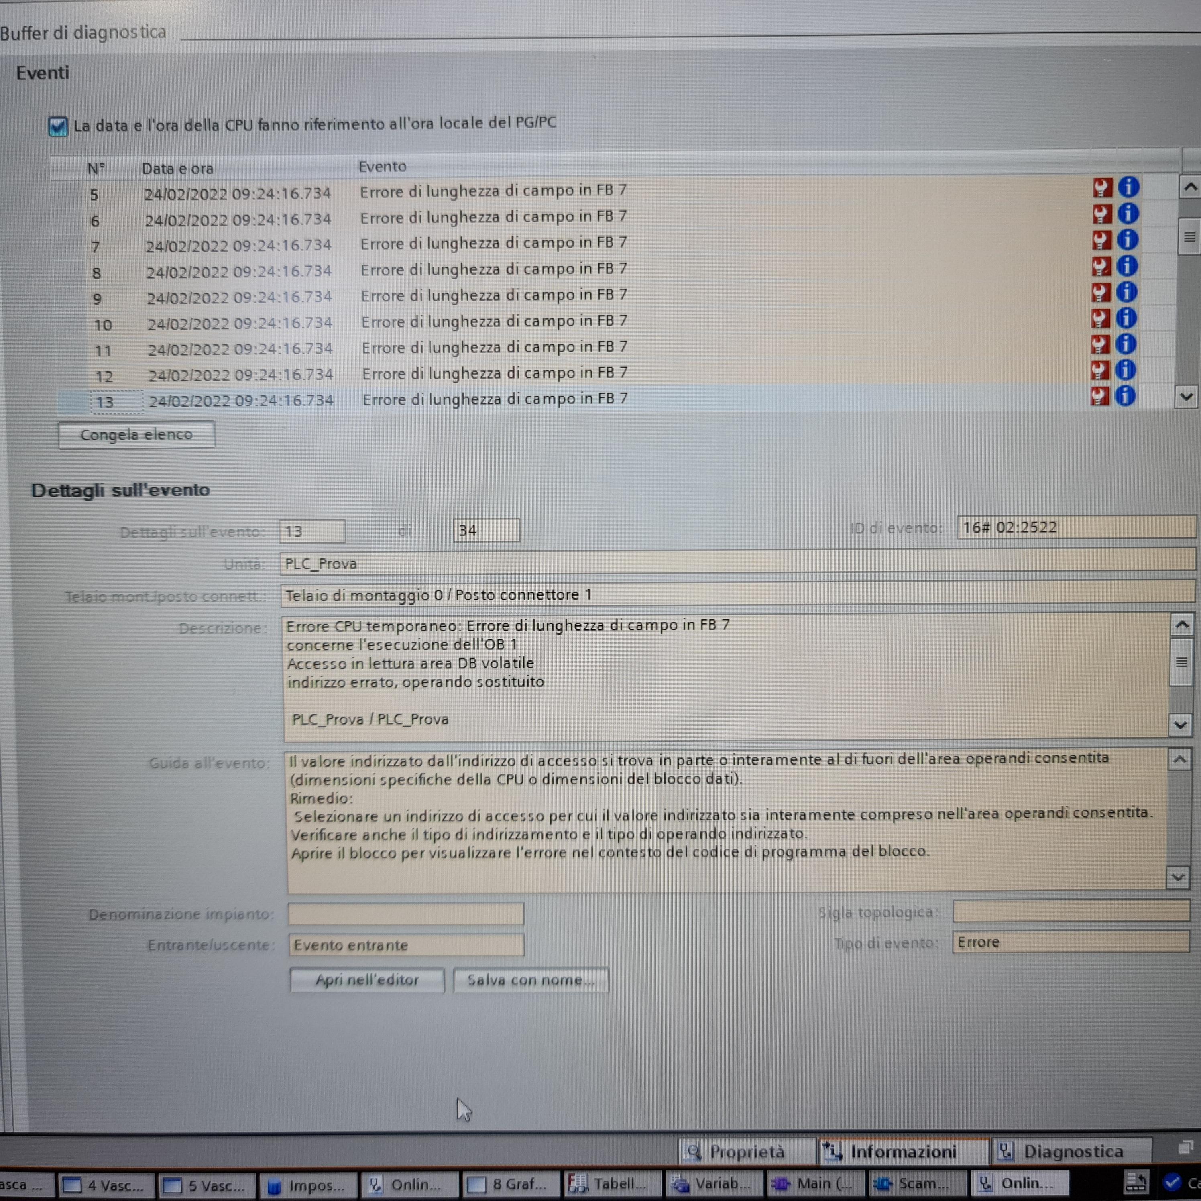1201x1201 pixels.
Task: Select event row number 9
Action: click(615, 295)
